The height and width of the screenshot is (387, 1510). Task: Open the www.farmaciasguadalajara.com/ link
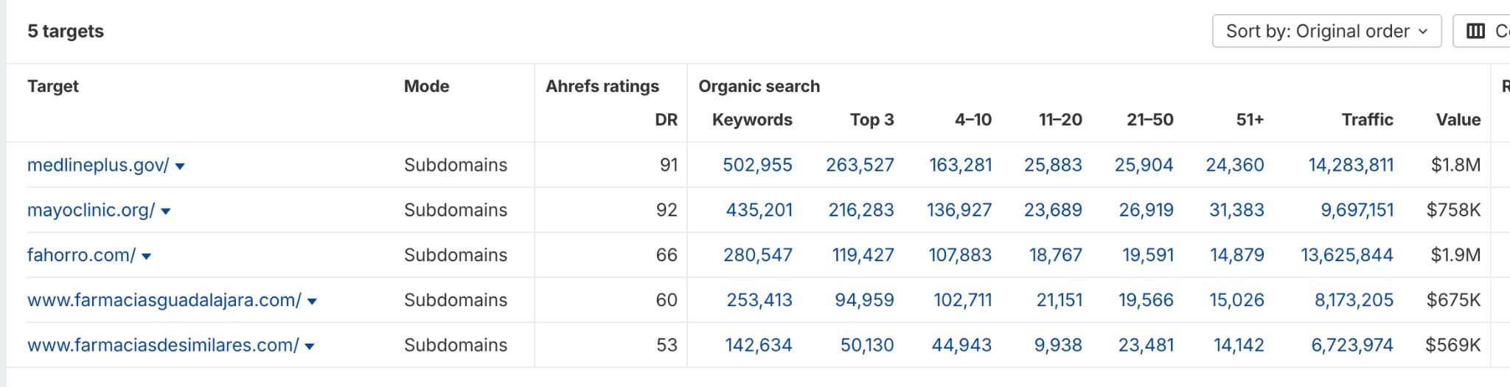tap(164, 299)
